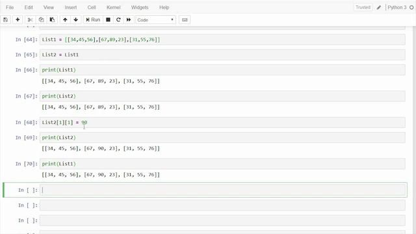The image size is (416, 234).
Task: Click into cell 67 print(List2)
Action: [x=222, y=96]
